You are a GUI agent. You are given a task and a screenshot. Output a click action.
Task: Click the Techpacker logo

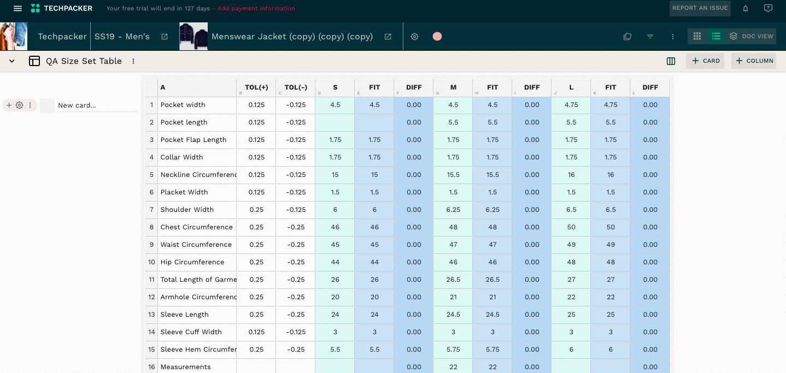pos(62,8)
